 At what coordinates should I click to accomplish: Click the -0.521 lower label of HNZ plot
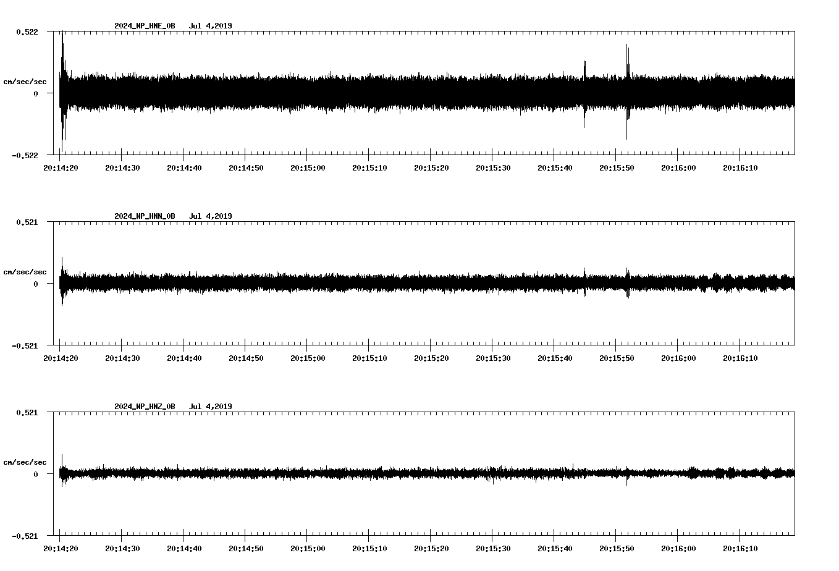click(x=25, y=536)
